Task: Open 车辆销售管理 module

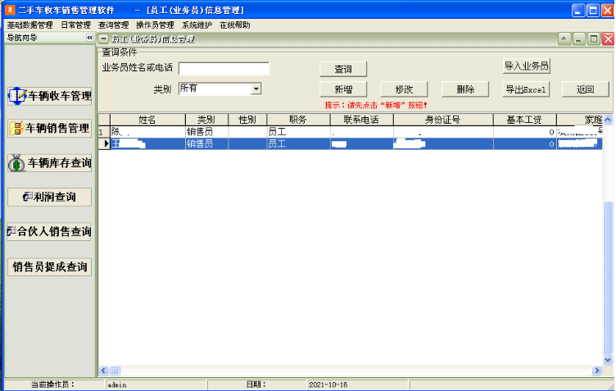Action: [x=49, y=129]
